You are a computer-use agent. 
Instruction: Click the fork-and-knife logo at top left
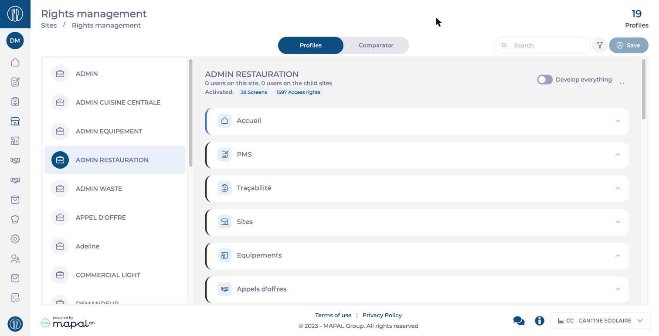click(15, 14)
